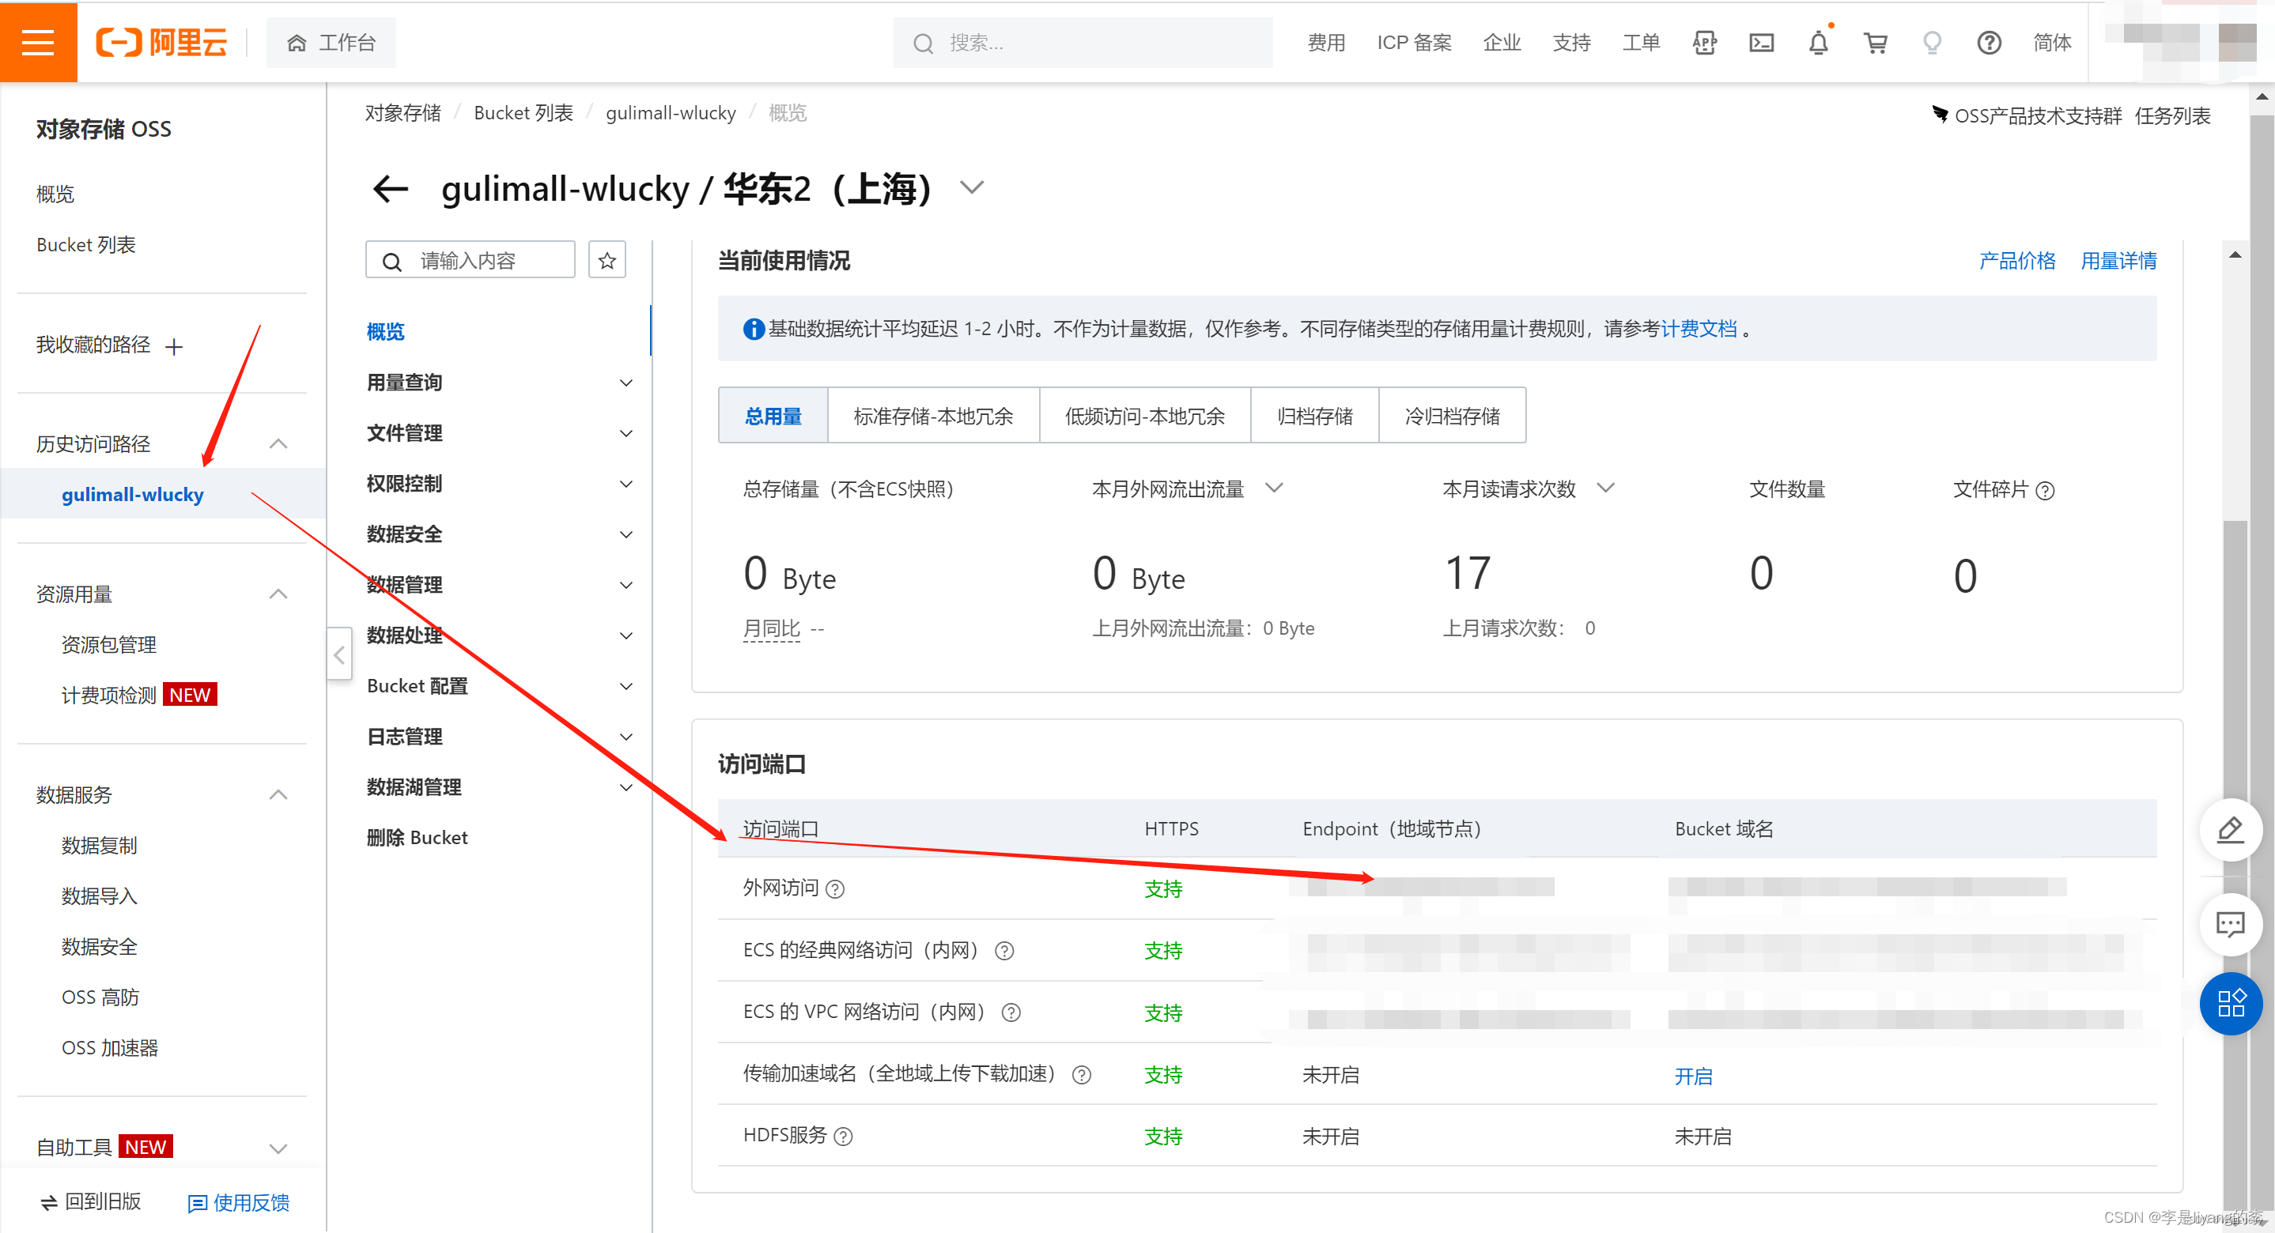Image resolution: width=2275 pixels, height=1233 pixels.
Task: Open the shopping cart icon
Action: click(1876, 43)
